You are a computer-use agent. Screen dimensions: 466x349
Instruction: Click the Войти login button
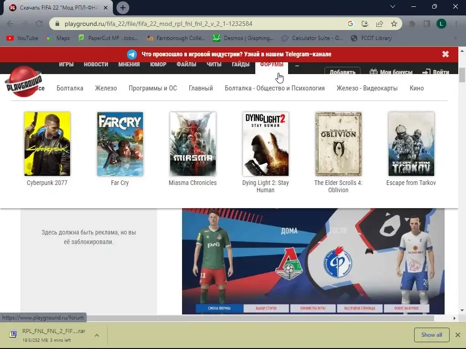436,72
